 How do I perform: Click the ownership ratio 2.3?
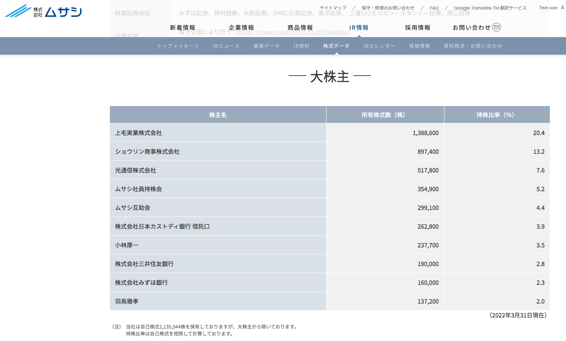[540, 283]
